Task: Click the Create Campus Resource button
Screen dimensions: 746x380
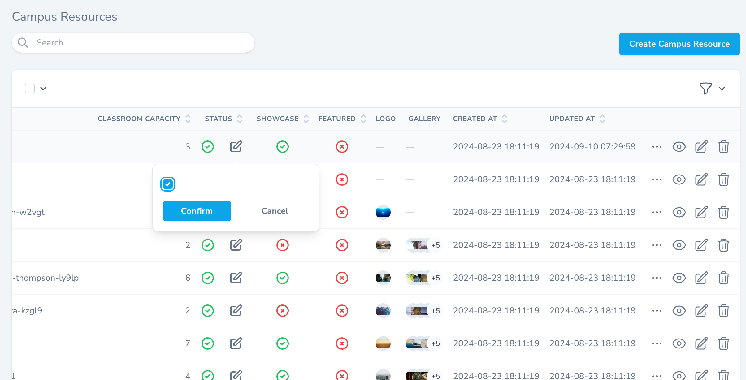Action: (x=679, y=44)
